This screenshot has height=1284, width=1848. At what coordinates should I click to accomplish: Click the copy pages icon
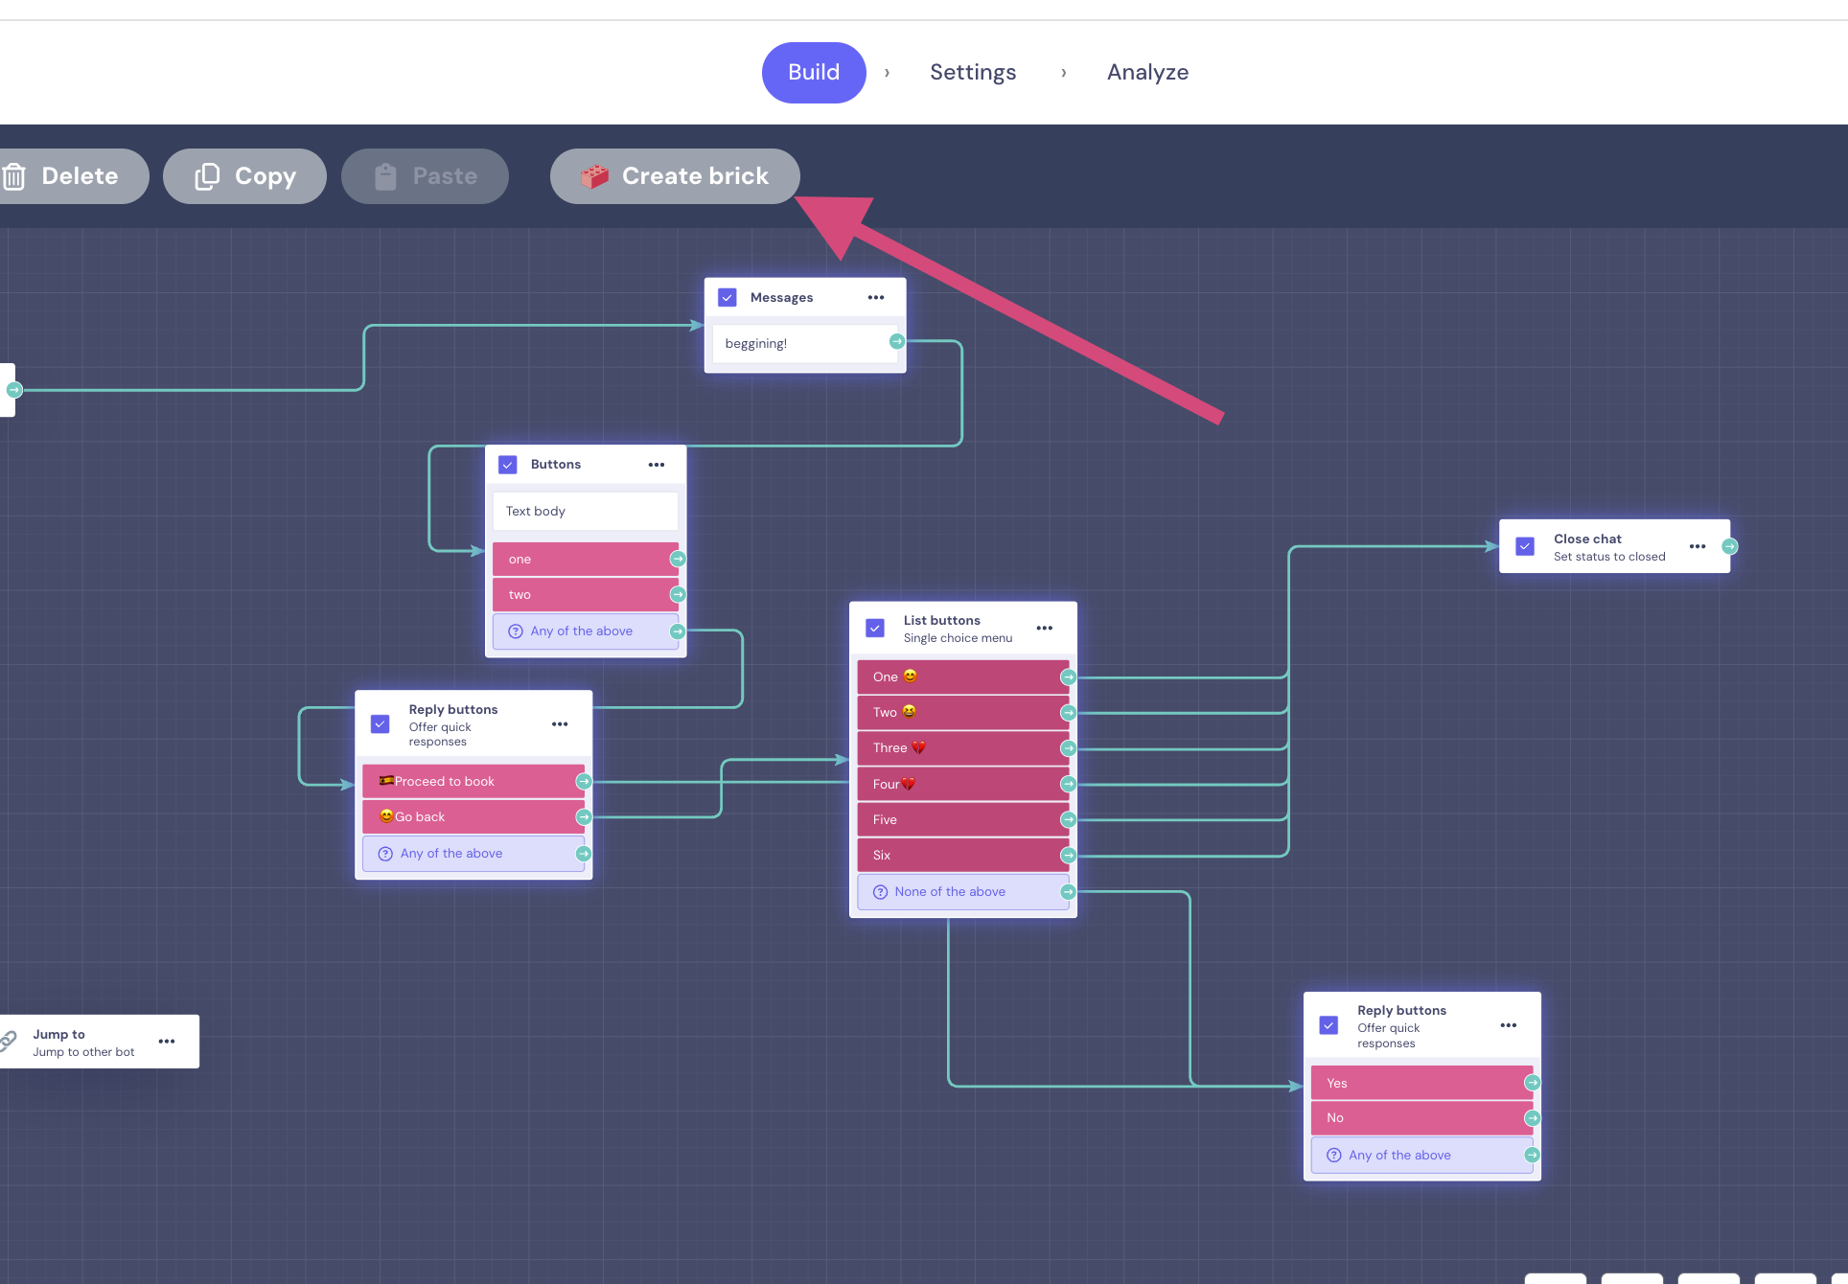[207, 176]
